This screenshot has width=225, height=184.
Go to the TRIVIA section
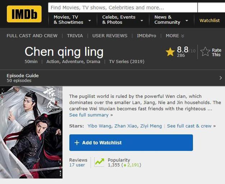75,36
